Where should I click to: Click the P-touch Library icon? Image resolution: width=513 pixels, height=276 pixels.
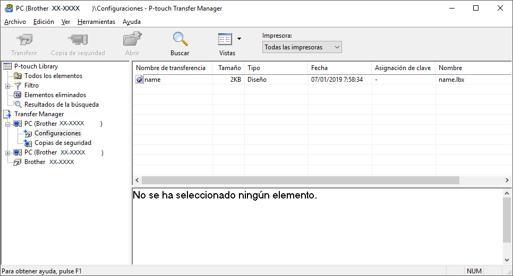click(7, 66)
